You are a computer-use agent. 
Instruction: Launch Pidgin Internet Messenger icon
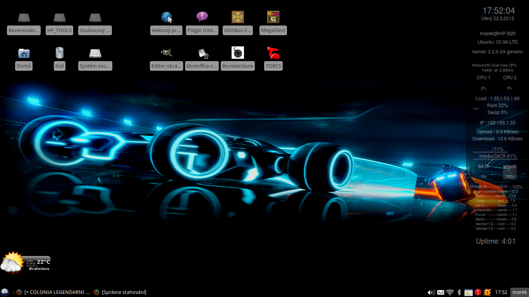click(202, 17)
